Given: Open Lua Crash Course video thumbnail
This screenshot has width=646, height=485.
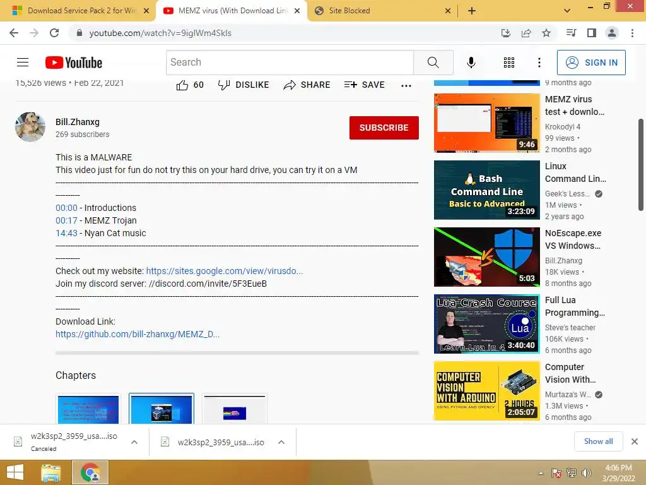Looking at the screenshot, I should coord(486,324).
